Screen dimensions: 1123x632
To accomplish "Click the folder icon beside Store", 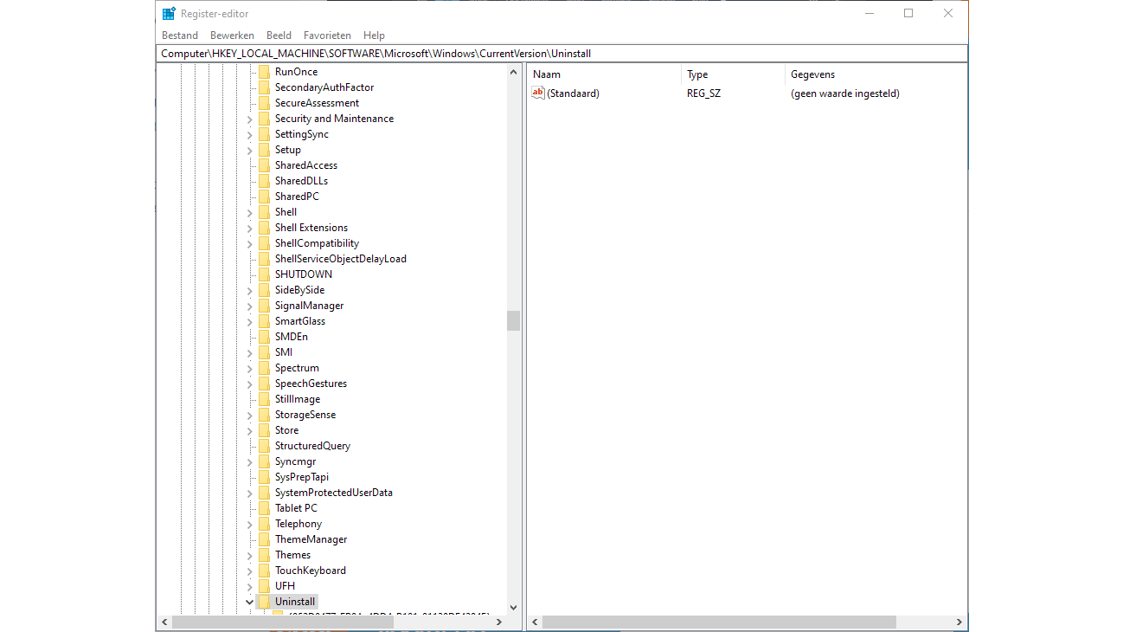I will pyautogui.click(x=265, y=430).
